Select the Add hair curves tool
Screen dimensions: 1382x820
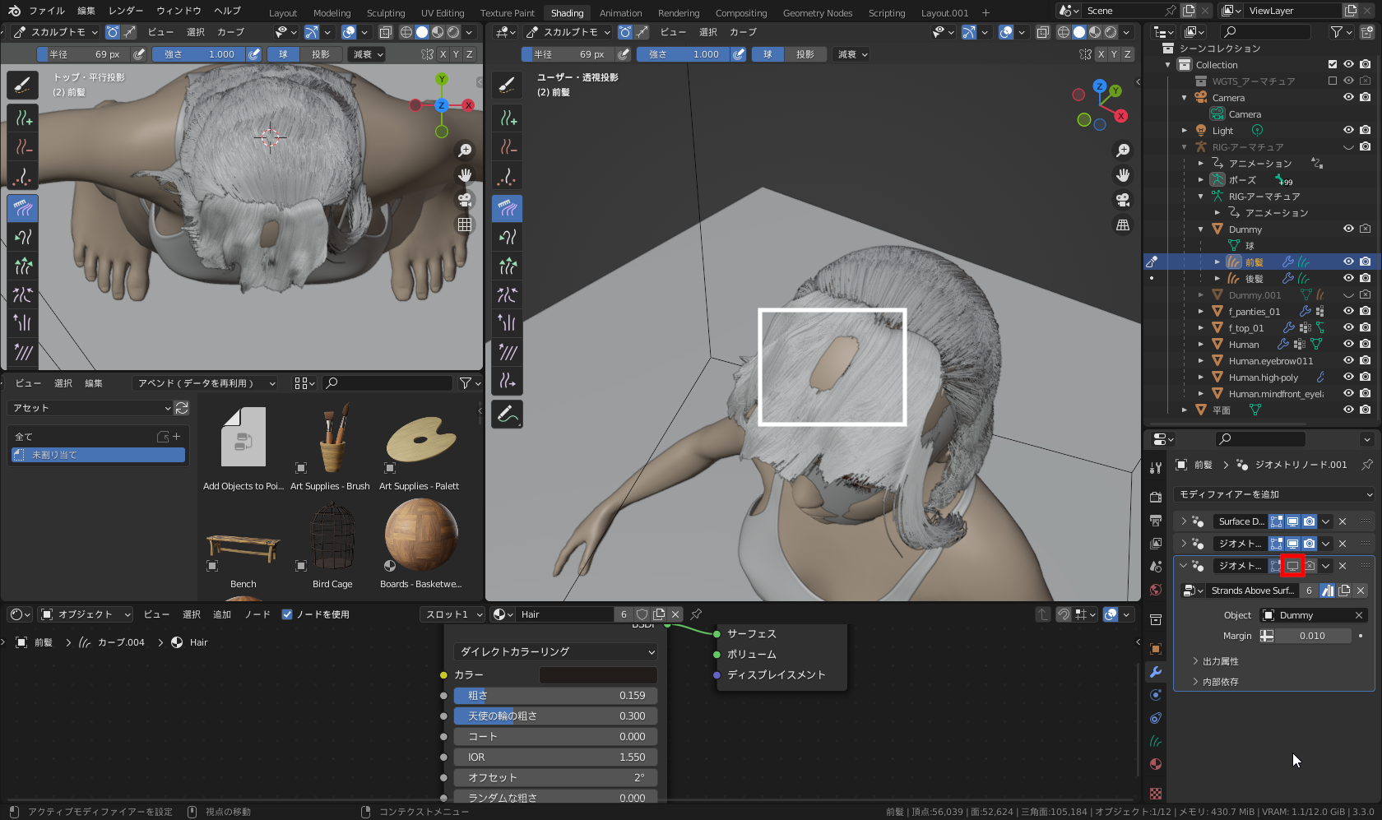pos(22,118)
